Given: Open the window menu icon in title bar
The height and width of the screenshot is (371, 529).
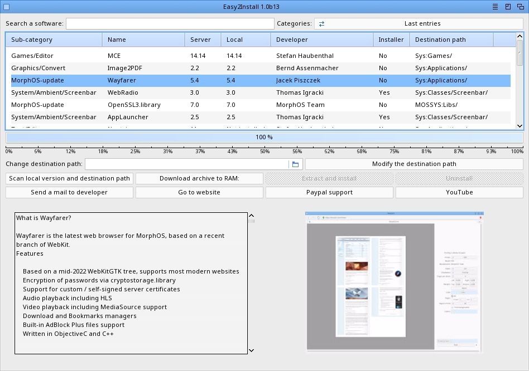Looking at the screenshot, I should tap(495, 7).
